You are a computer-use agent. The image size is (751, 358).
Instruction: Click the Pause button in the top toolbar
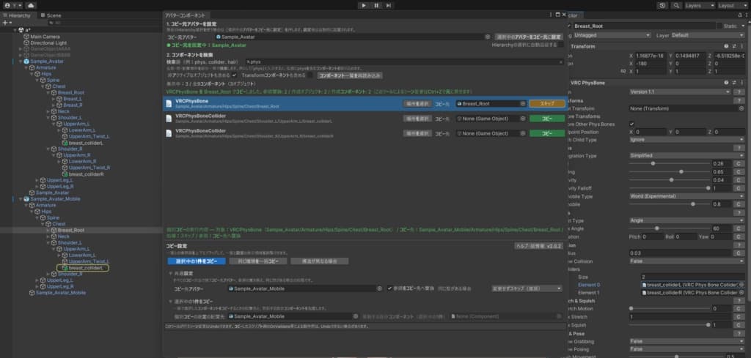tap(376, 5)
